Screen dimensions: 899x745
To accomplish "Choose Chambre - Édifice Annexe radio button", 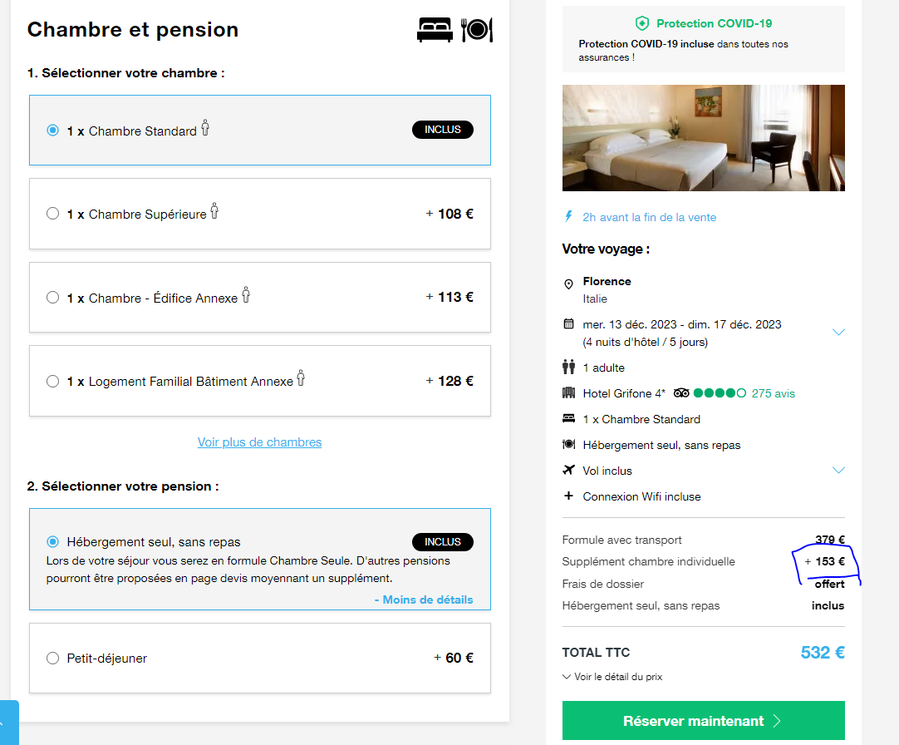I will pos(52,298).
